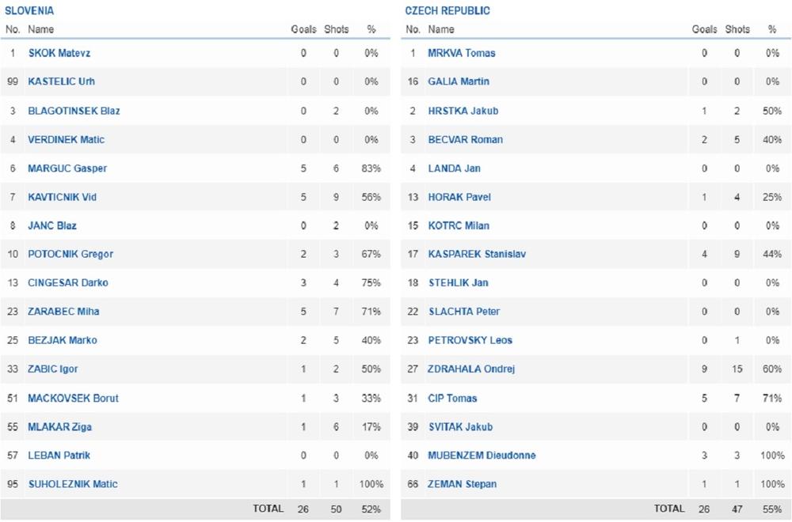Open KAVTICNIK Vid player profile
The width and height of the screenshot is (792, 522).
(62, 197)
